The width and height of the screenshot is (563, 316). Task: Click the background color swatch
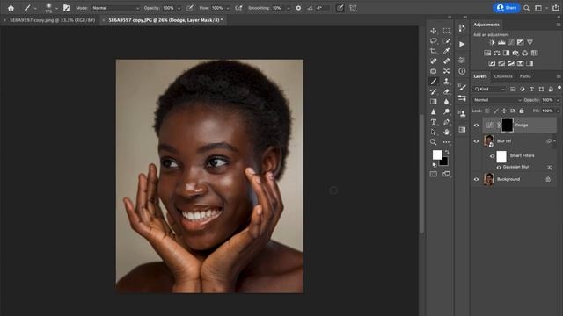(x=444, y=162)
